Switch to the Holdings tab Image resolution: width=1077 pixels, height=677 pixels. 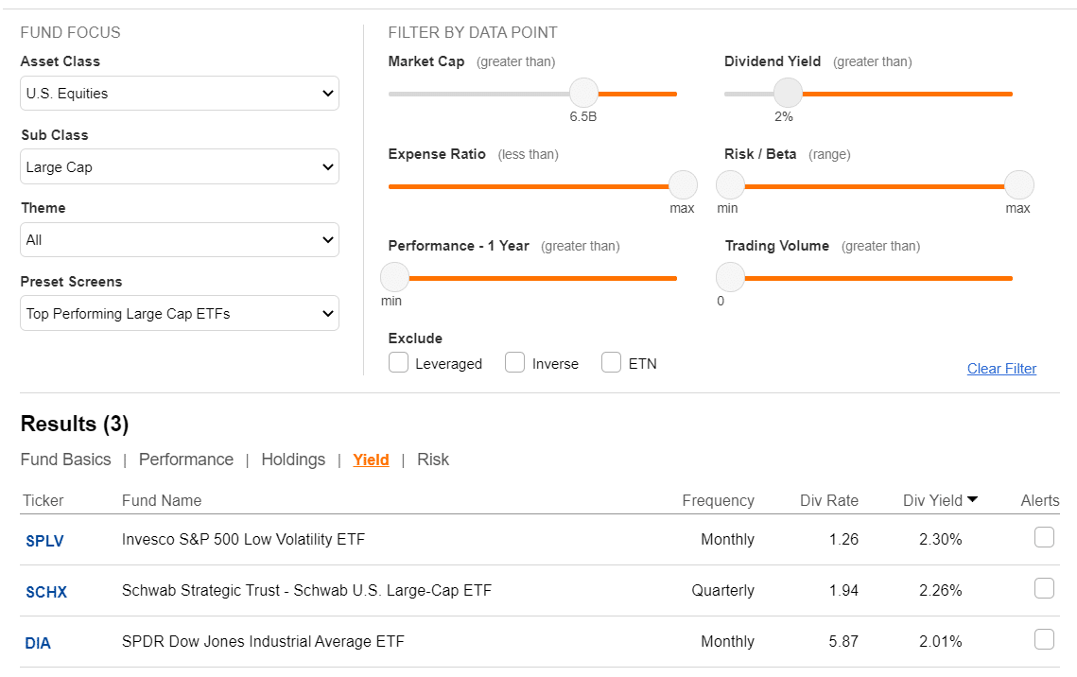tap(293, 460)
